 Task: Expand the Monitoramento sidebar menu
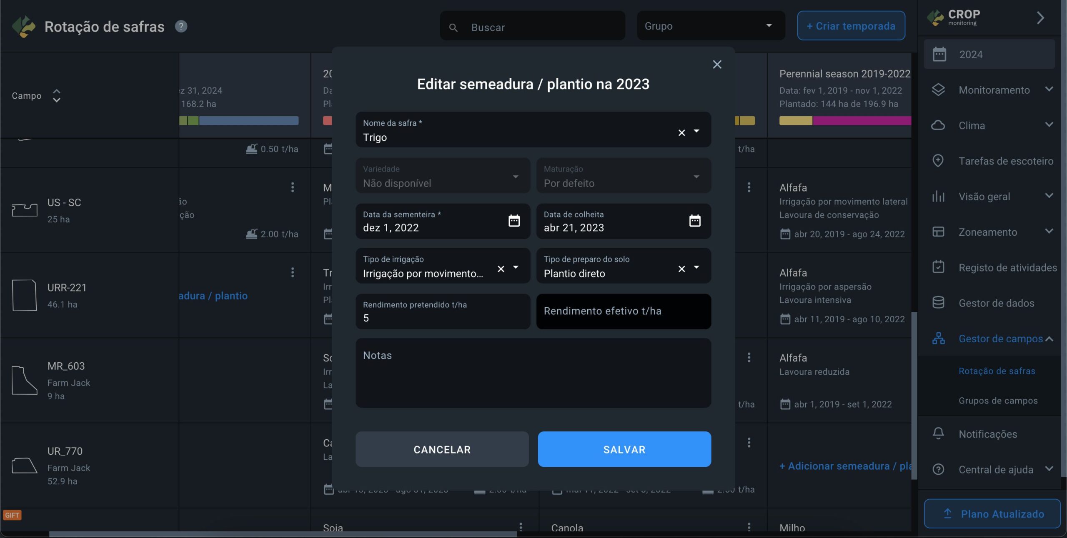[x=994, y=90]
